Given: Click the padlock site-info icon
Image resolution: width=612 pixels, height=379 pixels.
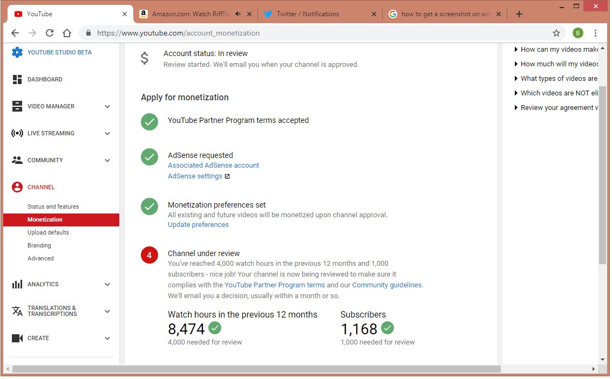Looking at the screenshot, I should [89, 33].
